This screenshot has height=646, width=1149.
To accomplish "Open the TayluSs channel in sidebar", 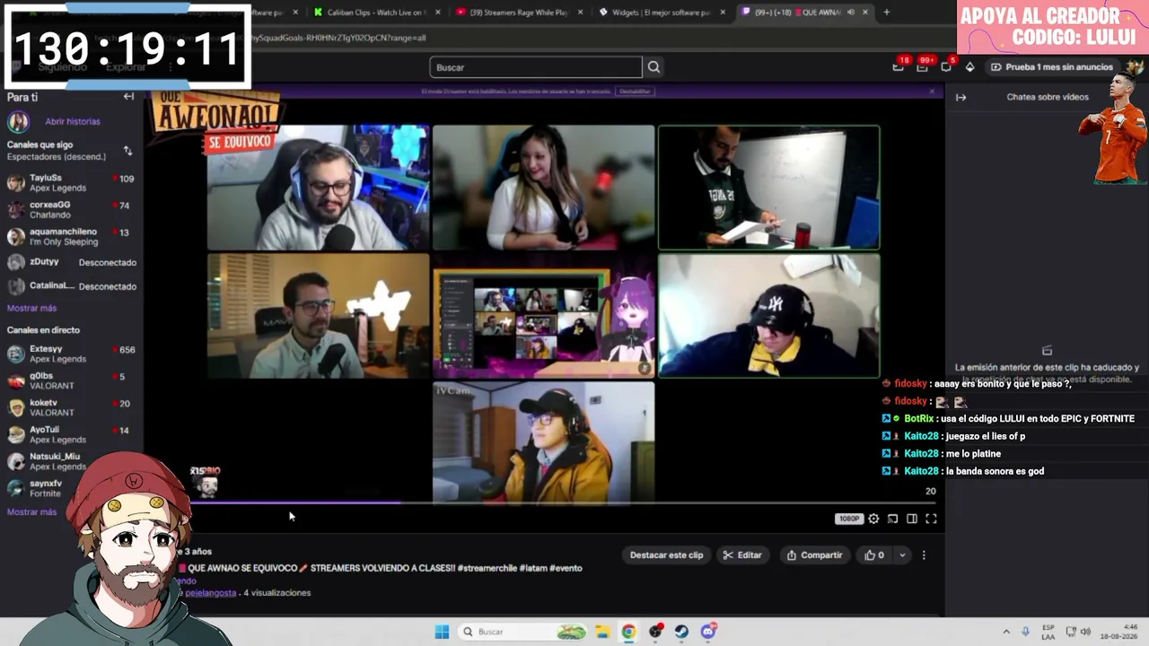I will pyautogui.click(x=72, y=183).
